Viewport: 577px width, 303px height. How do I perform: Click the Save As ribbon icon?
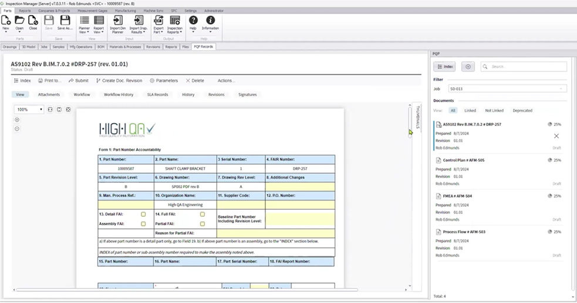[65, 22]
